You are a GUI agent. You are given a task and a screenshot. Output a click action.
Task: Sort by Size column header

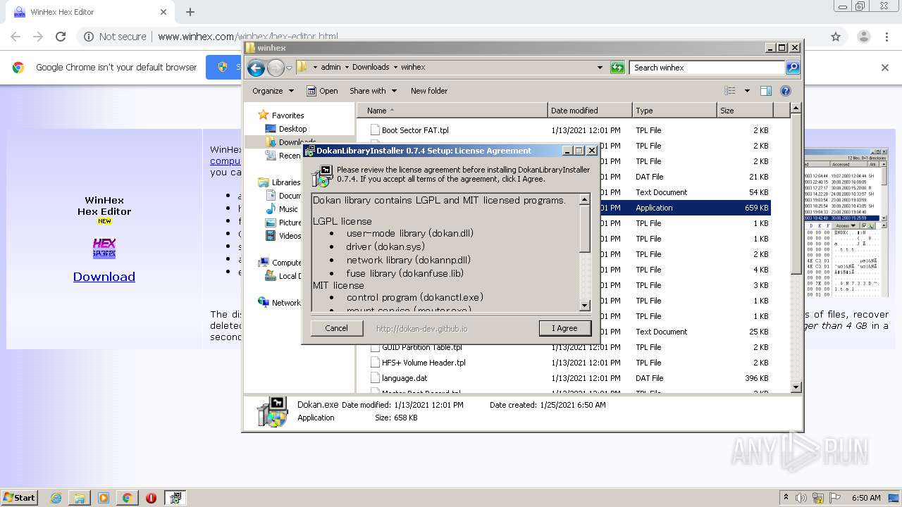[745, 111]
